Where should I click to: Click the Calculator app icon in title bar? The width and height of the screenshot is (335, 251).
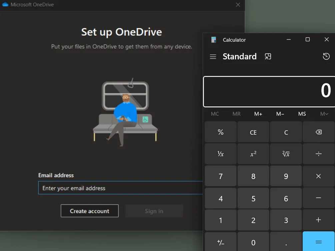pyautogui.click(x=213, y=40)
